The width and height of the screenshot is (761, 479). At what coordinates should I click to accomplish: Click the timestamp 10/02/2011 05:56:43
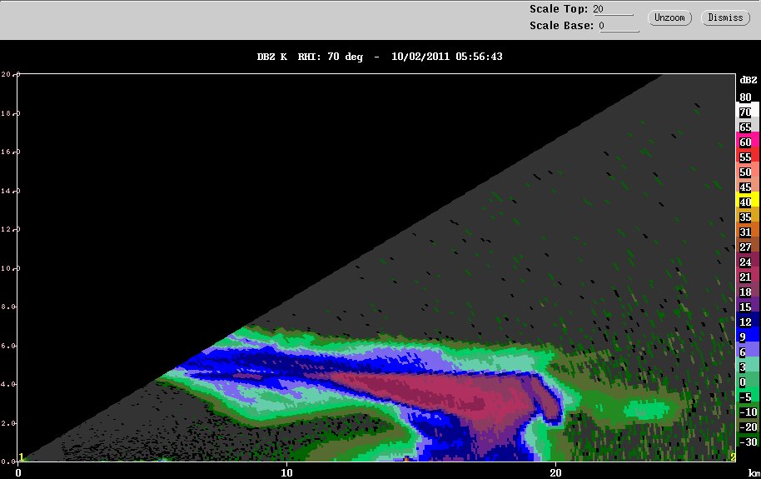pos(446,57)
